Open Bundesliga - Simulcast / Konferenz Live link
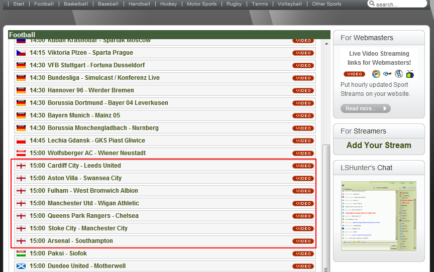The image size is (434, 272). [103, 78]
